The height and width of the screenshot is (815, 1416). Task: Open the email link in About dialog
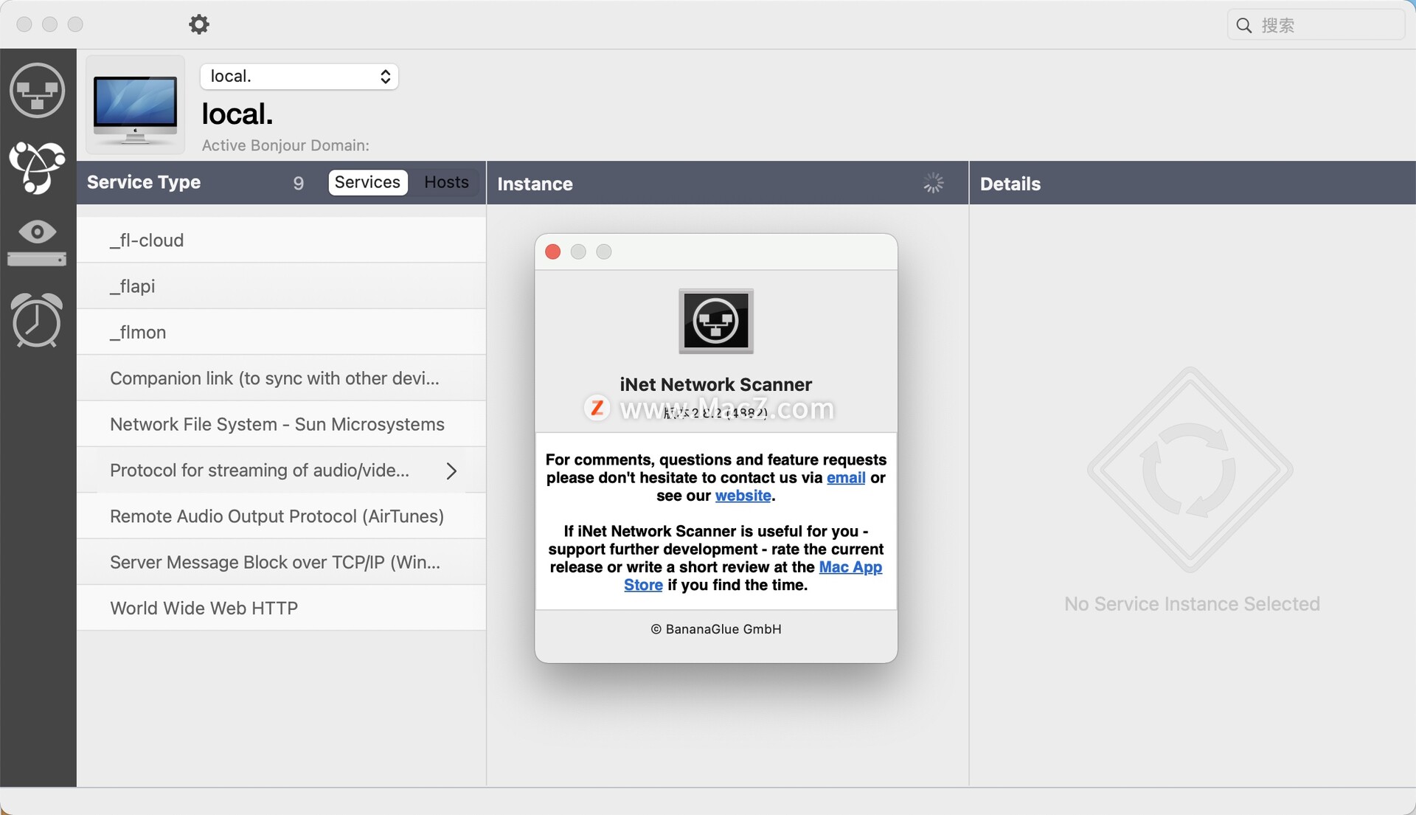pos(846,478)
